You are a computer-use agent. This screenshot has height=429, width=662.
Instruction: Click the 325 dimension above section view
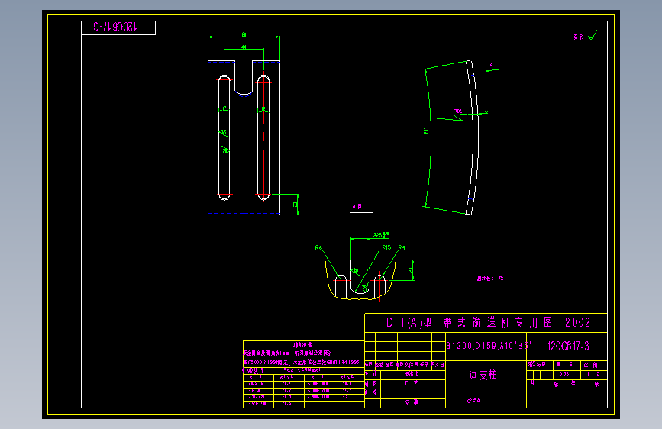378,235
